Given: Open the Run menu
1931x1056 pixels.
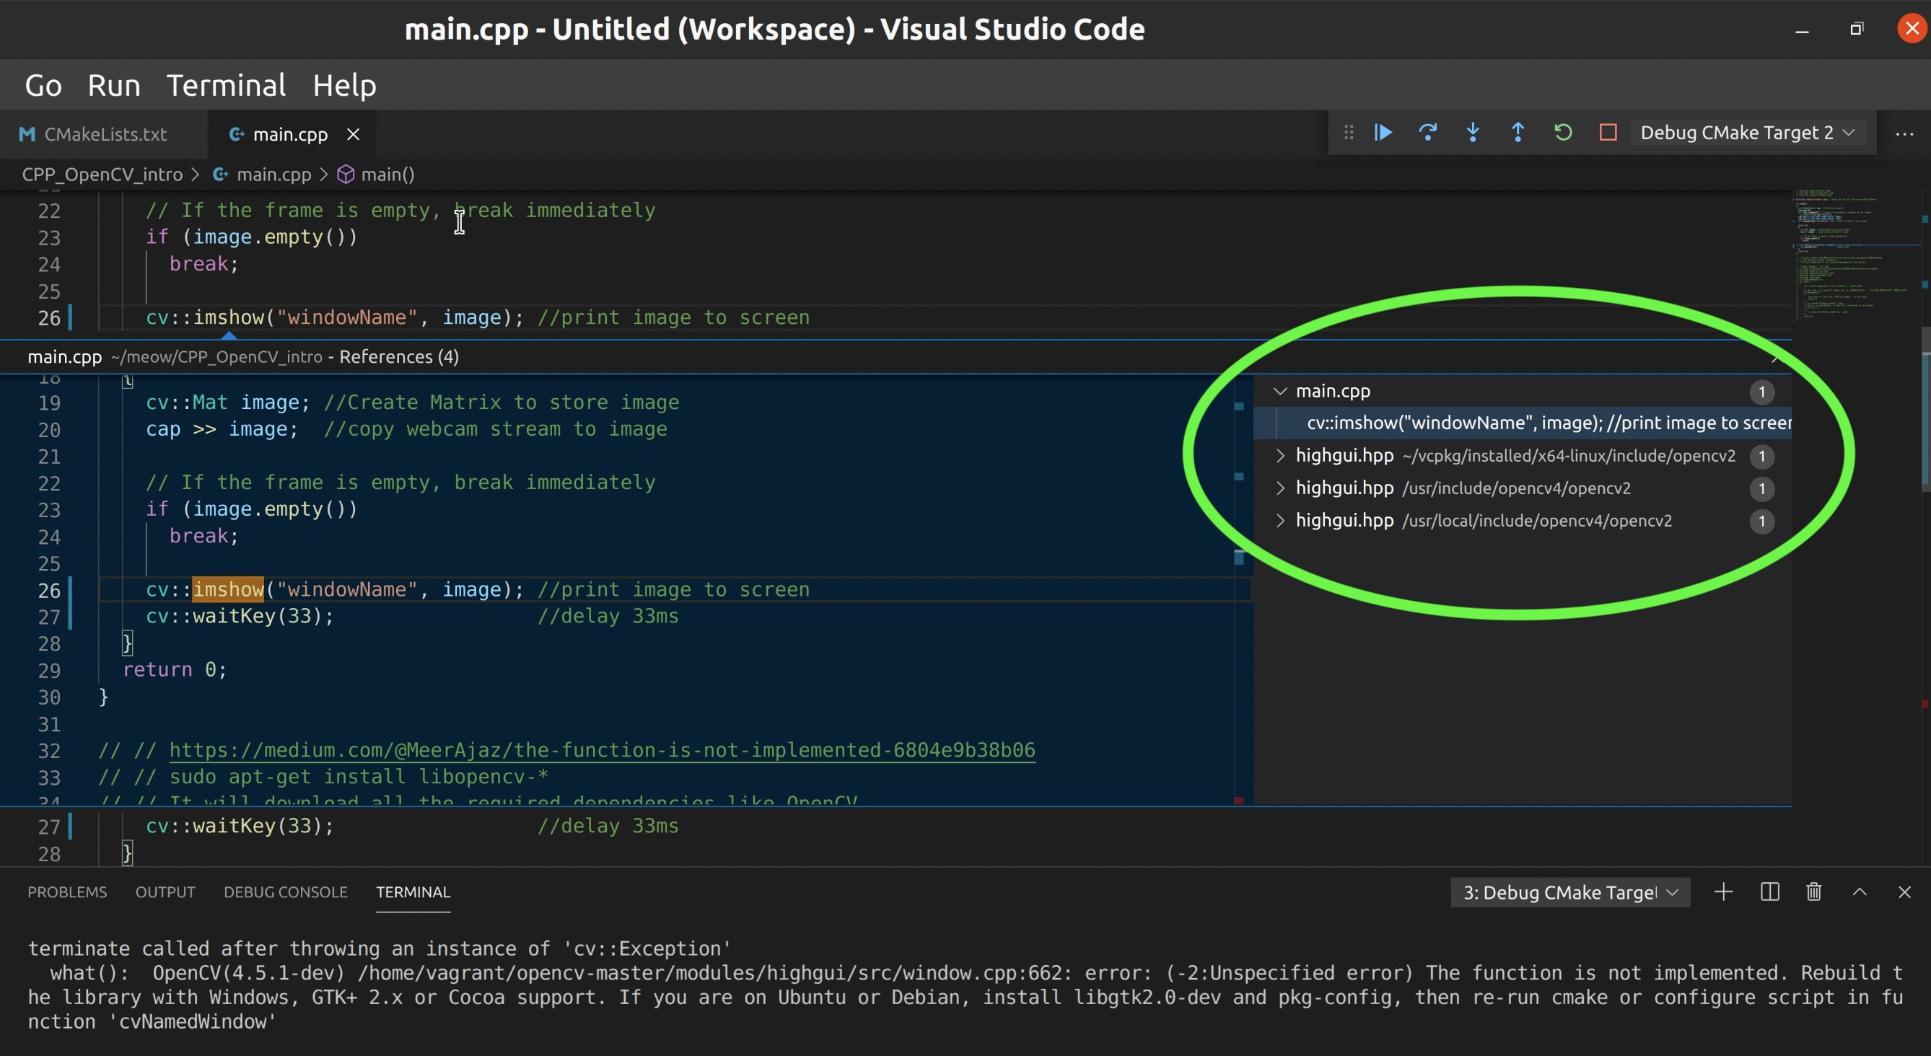Looking at the screenshot, I should [114, 85].
